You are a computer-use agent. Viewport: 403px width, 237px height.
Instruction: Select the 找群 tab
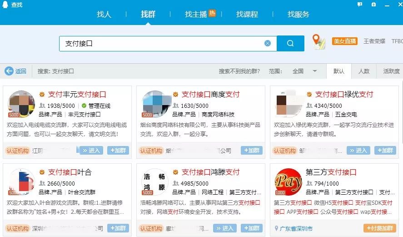click(x=148, y=14)
